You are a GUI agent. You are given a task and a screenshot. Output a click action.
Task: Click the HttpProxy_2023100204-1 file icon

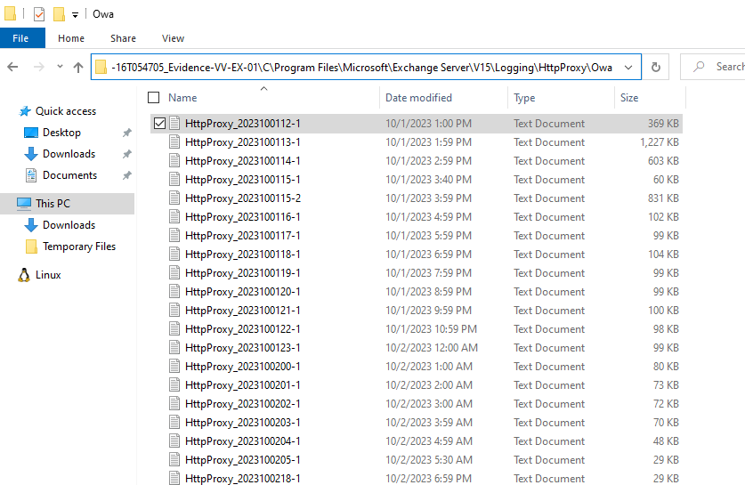coord(174,441)
